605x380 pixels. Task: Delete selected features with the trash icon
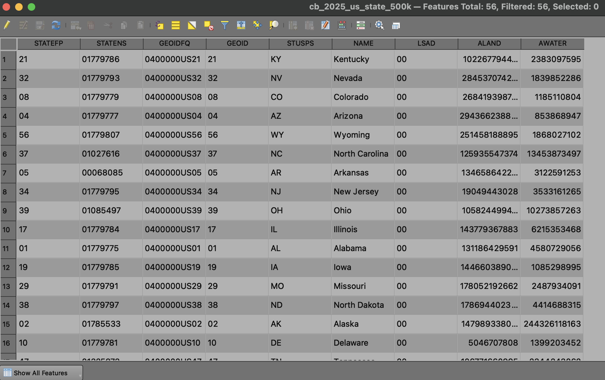[x=91, y=25]
